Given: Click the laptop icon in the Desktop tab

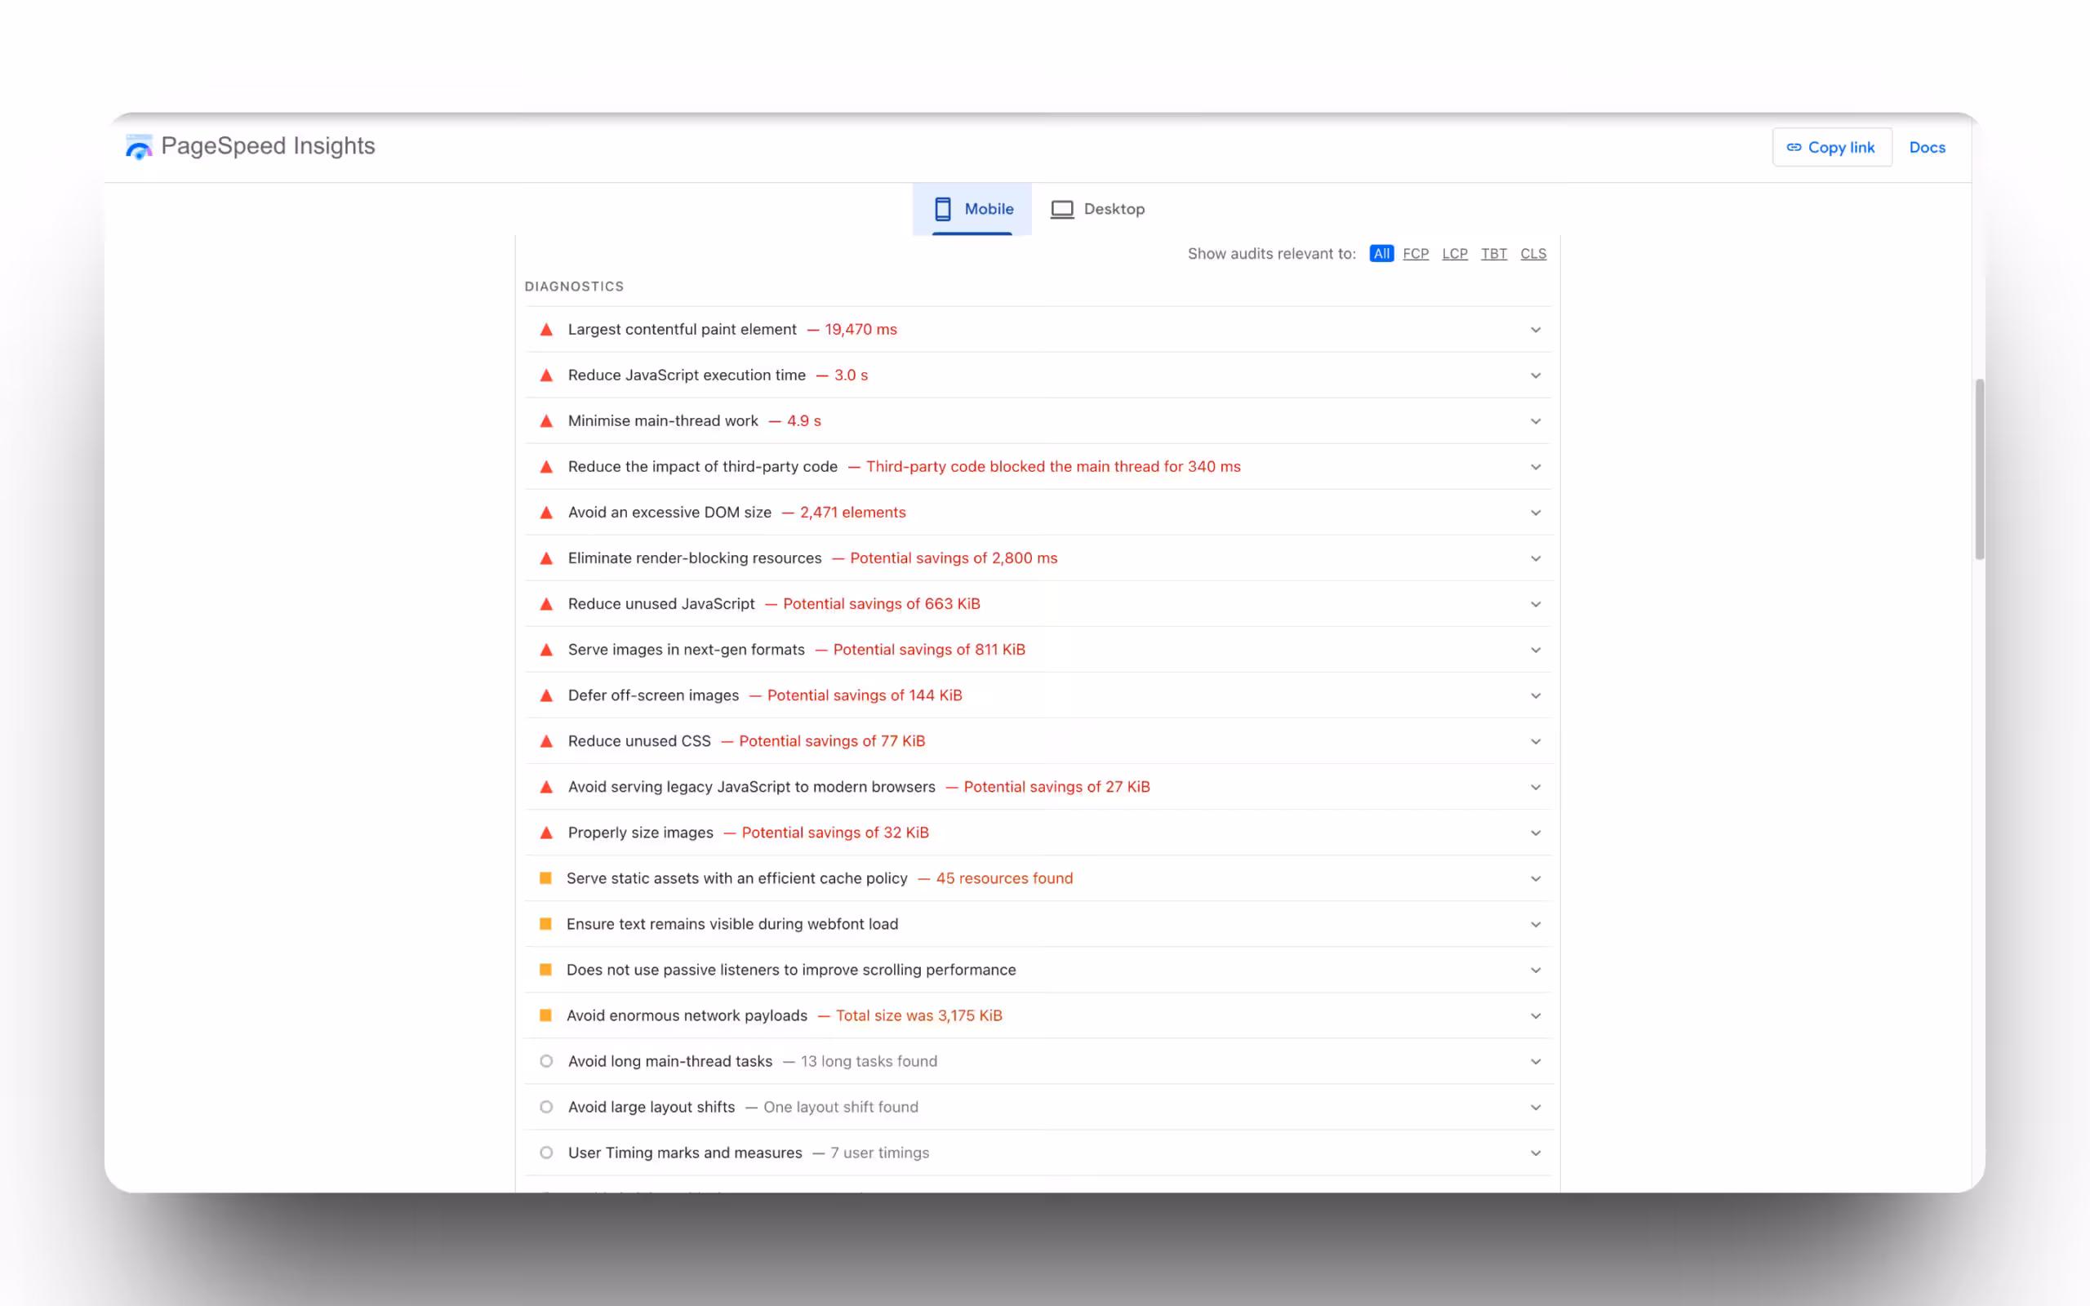Looking at the screenshot, I should click(1061, 209).
